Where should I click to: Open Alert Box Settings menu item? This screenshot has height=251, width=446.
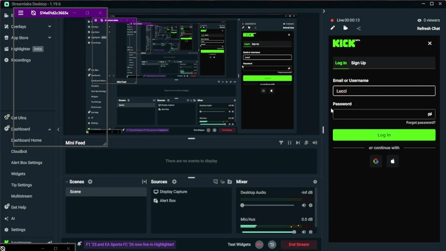pos(26,162)
